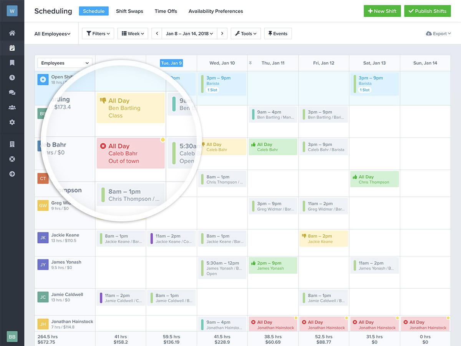
Task: Open James Yonash's green 2pm – 9pm entry
Action: tap(273, 266)
